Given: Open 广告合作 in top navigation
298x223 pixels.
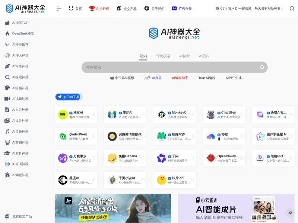Looking at the screenshot, I should (182, 9).
